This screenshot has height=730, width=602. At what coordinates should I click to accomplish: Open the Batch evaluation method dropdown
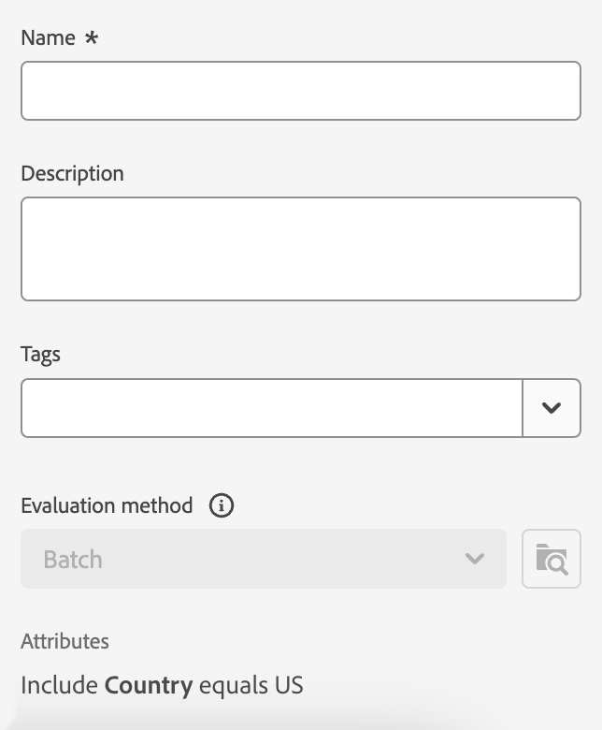tap(263, 560)
